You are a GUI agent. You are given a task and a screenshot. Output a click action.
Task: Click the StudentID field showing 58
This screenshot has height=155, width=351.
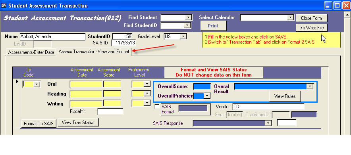122,36
